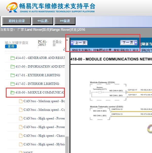152x153 pixels.
Task: Click the Module-Gateway (D324) diagram label
Action: click(102, 82)
